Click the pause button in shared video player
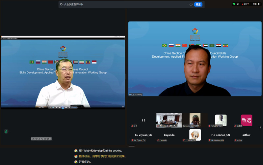263x165 pixels. click(x=63, y=107)
